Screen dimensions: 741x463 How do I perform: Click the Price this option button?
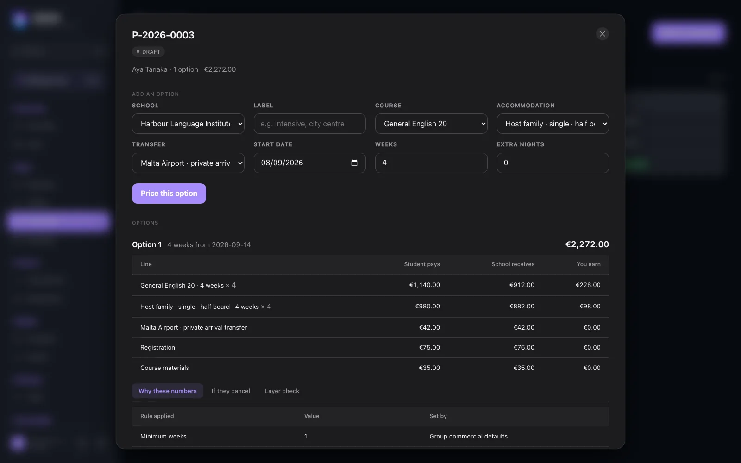169,194
